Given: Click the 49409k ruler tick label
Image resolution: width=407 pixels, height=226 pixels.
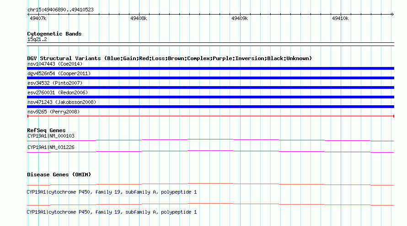Looking at the screenshot, I should coord(240,18).
